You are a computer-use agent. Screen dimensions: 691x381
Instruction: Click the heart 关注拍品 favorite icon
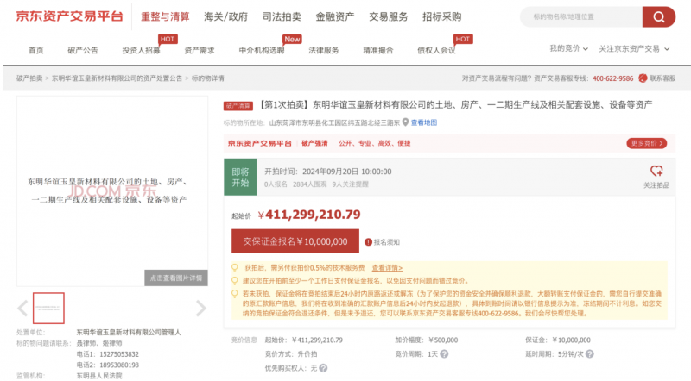(x=656, y=172)
